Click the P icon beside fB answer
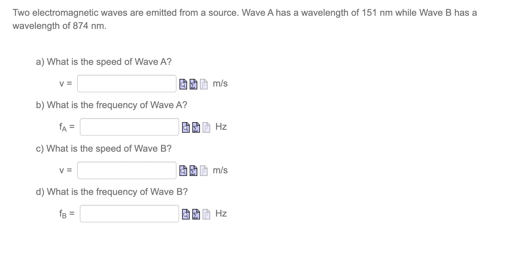 [x=206, y=214]
